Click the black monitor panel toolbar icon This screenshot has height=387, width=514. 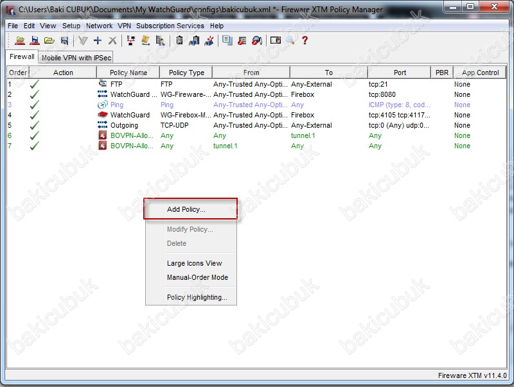(276, 40)
